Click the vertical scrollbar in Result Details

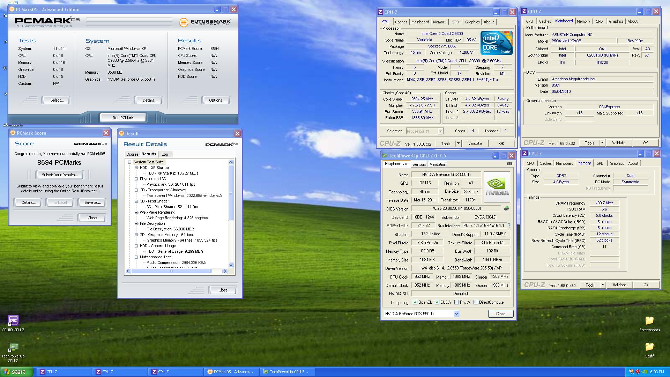[x=231, y=193]
